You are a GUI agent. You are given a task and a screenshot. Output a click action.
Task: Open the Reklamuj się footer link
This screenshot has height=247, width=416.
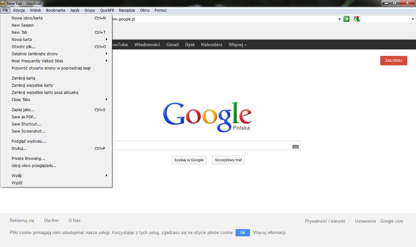22,220
